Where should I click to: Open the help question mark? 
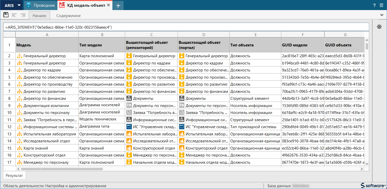click(374, 5)
